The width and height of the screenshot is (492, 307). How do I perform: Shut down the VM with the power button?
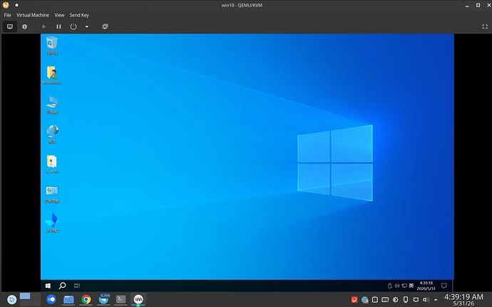(73, 26)
